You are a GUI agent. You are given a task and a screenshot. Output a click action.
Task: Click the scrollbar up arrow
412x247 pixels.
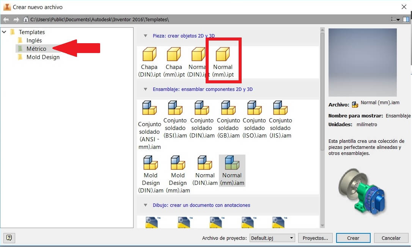click(x=322, y=30)
